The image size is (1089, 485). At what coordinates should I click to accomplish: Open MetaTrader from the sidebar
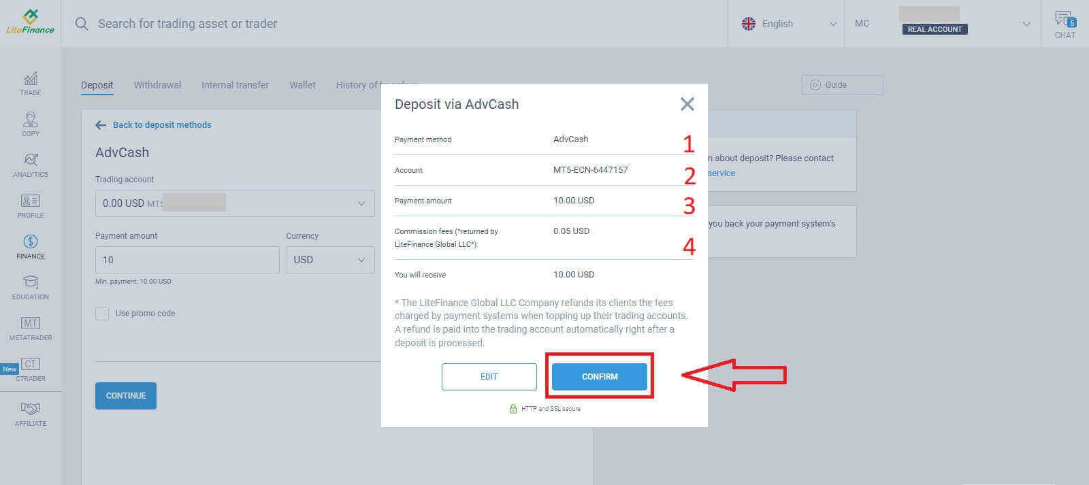[31, 328]
